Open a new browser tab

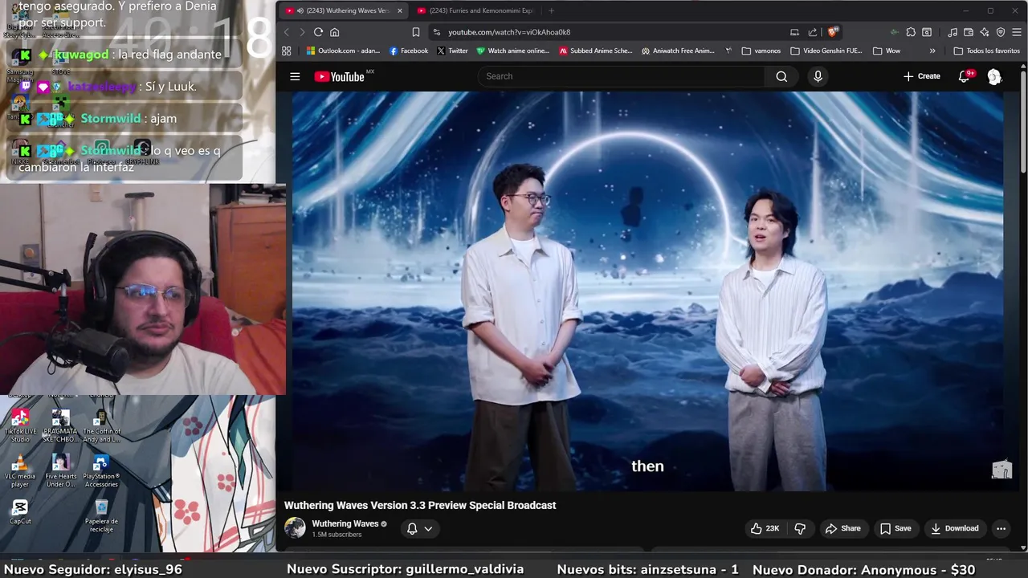(551, 10)
